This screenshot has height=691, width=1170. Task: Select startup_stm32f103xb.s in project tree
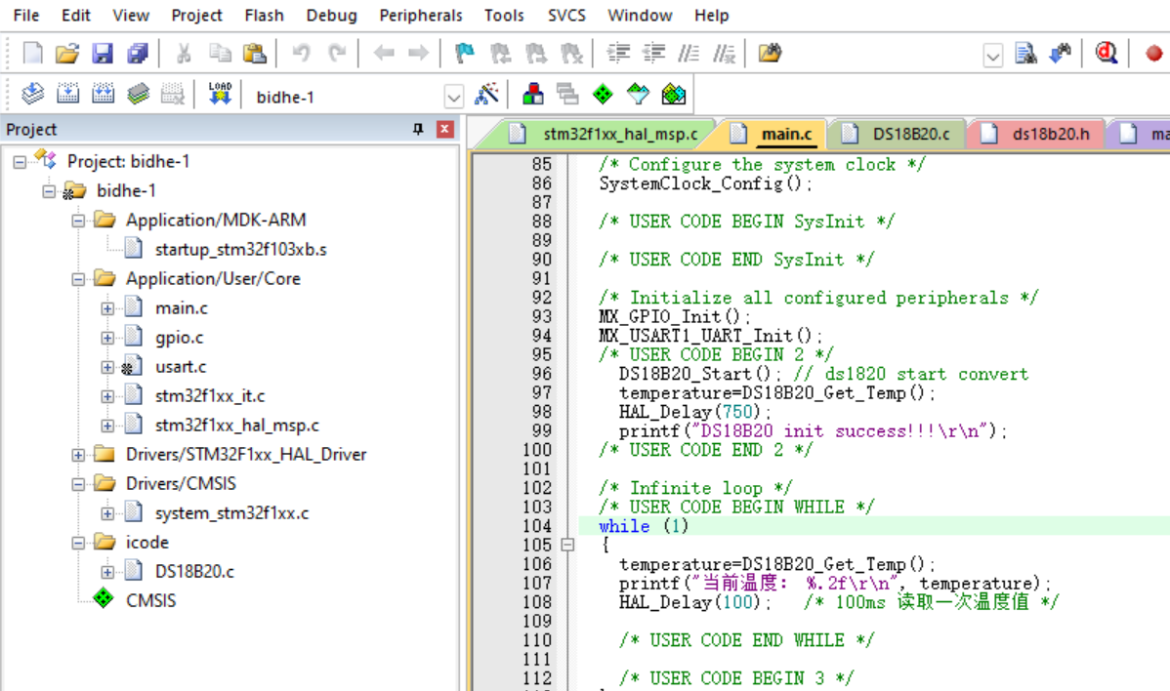240,250
